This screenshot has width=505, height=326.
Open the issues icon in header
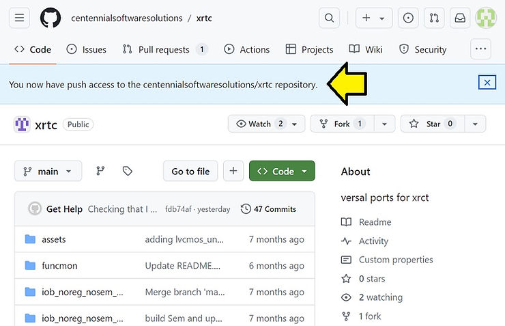click(408, 18)
